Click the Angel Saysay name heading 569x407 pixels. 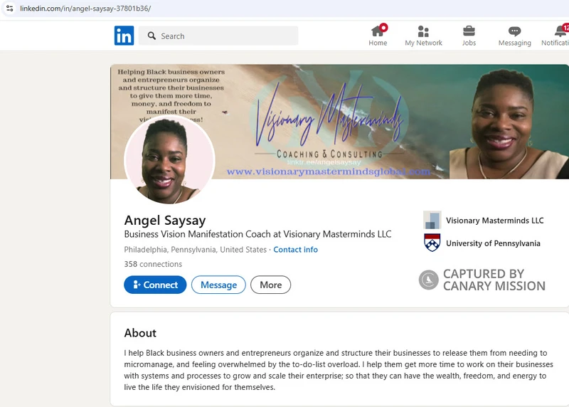[x=165, y=221]
